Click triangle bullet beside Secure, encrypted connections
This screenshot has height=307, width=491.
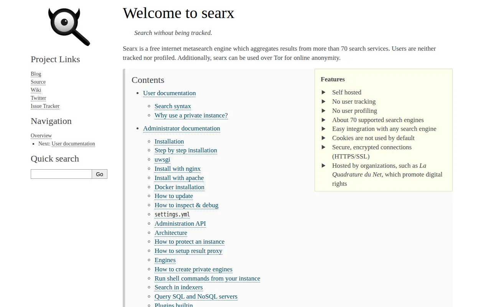(x=323, y=147)
